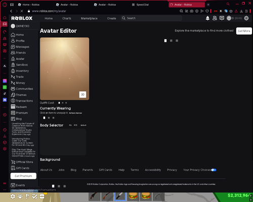Viewport: 253px width, 202px height.
Task: Click the browser downloads icon in toolbar
Action: click(x=241, y=11)
